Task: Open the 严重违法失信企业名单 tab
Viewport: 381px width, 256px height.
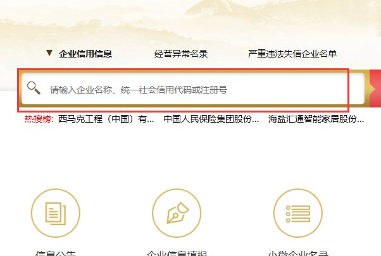Action: (292, 54)
